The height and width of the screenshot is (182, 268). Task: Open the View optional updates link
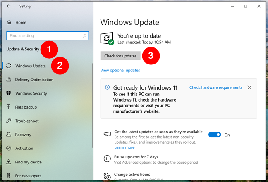tap(120, 70)
